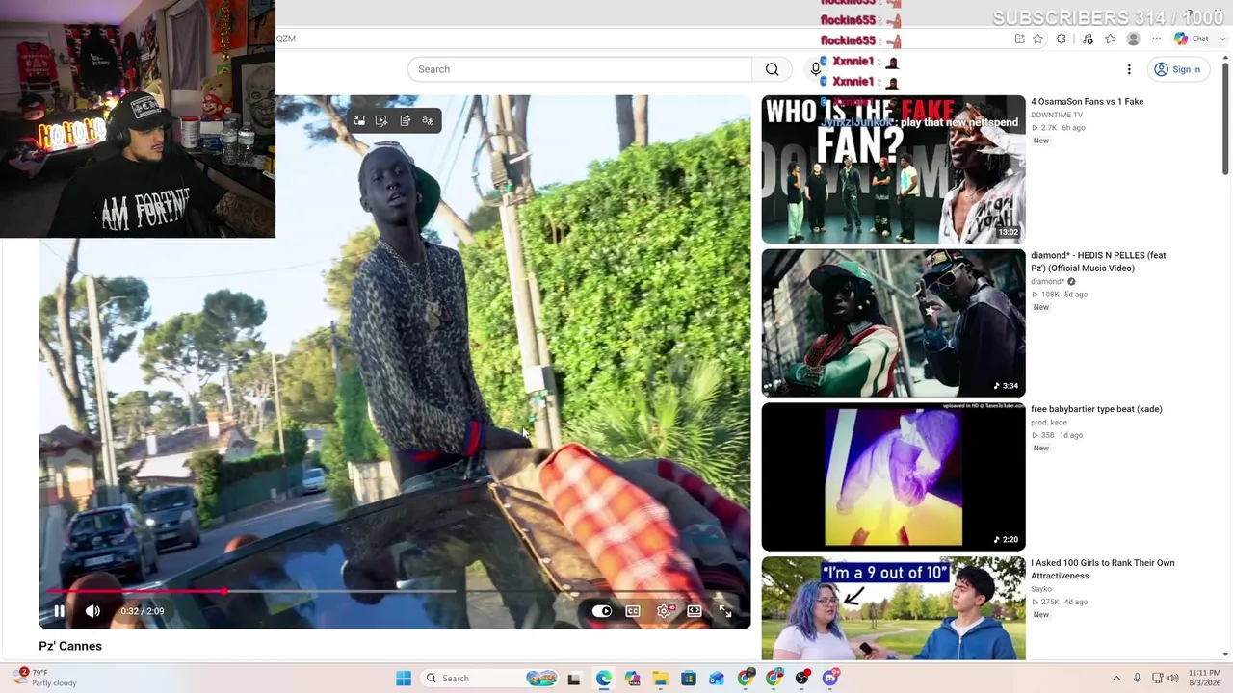This screenshot has height=693, width=1233.
Task: Open browser extensions puzzle icon
Action: point(1062,38)
